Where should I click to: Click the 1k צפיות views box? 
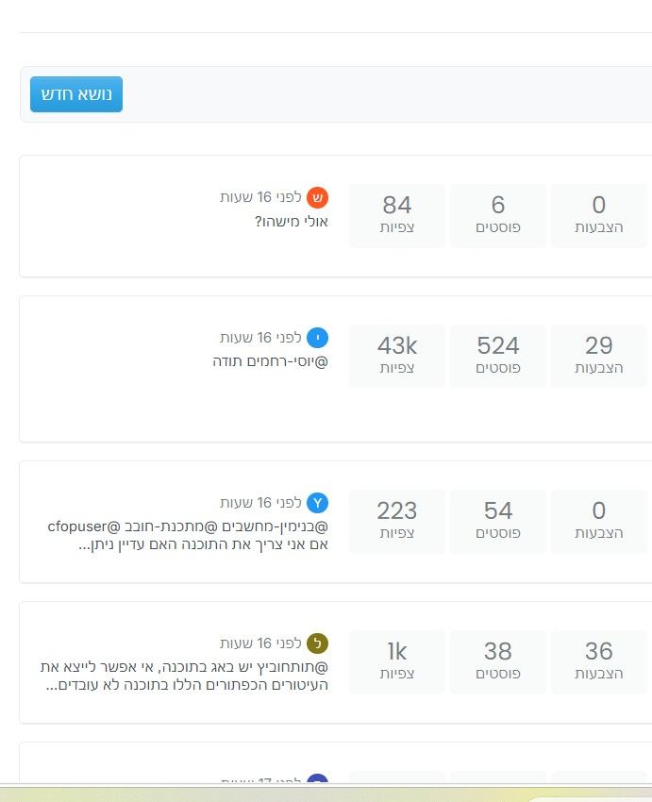click(397, 661)
